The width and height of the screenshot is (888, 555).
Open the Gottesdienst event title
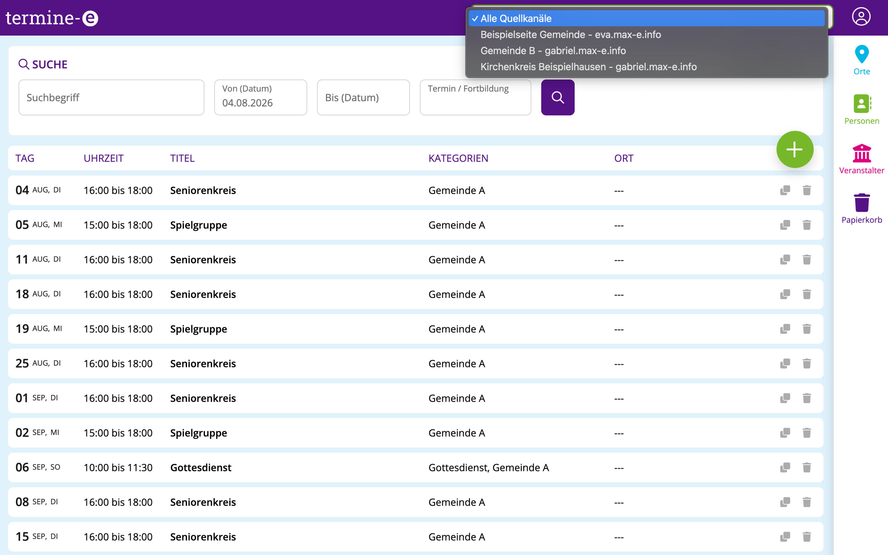click(x=201, y=467)
